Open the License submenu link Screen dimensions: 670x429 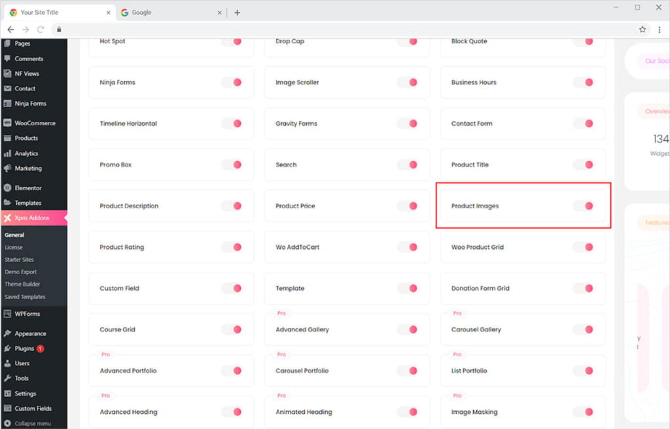[14, 248]
